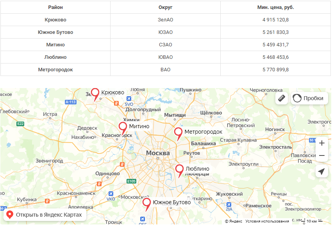Click the Одинцово city label
The width and height of the screenshot is (332, 226).
pyautogui.click(x=107, y=174)
